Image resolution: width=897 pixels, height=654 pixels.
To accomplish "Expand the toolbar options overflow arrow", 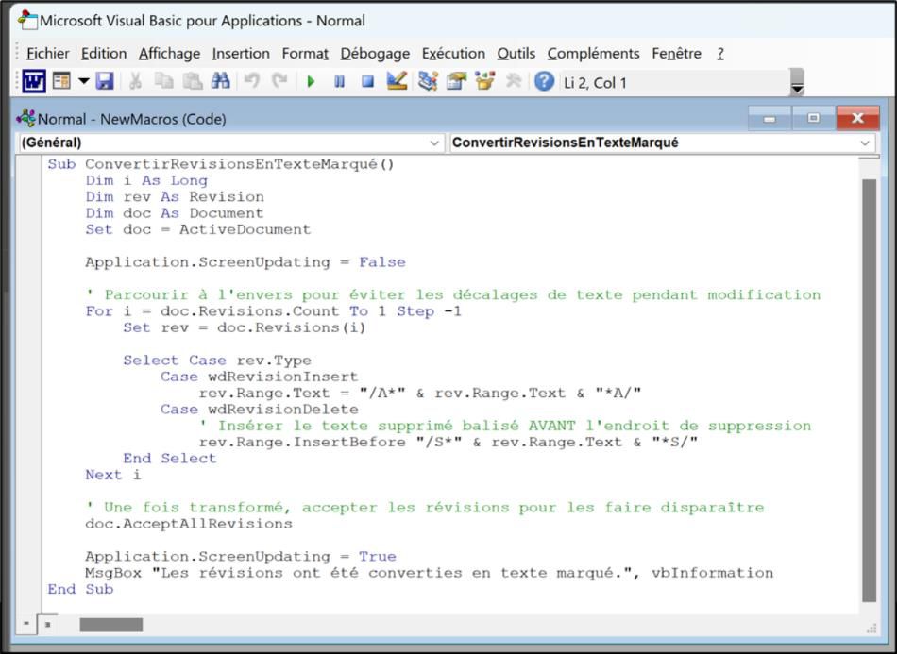I will 797,82.
